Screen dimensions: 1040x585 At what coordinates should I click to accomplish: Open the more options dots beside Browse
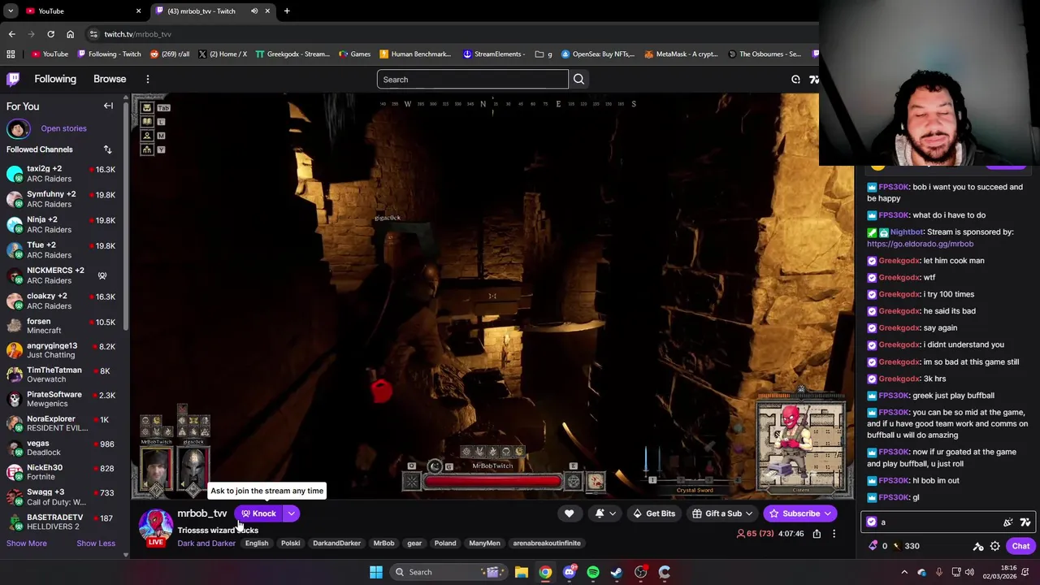click(x=148, y=79)
